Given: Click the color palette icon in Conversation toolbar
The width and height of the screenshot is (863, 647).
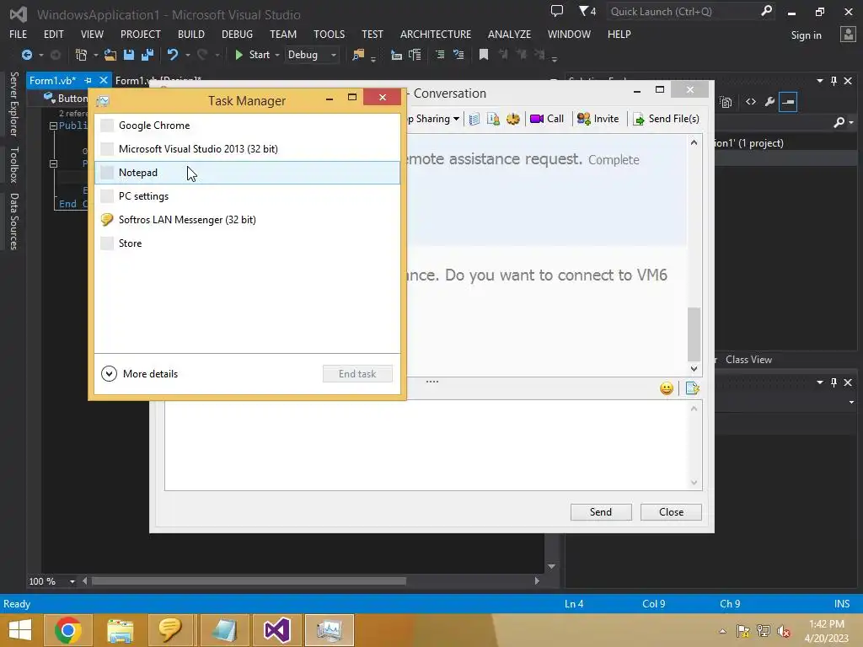Looking at the screenshot, I should tap(513, 119).
